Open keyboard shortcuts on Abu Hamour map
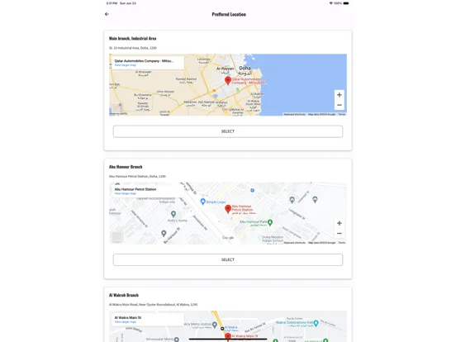The width and height of the screenshot is (456, 342). point(294,243)
